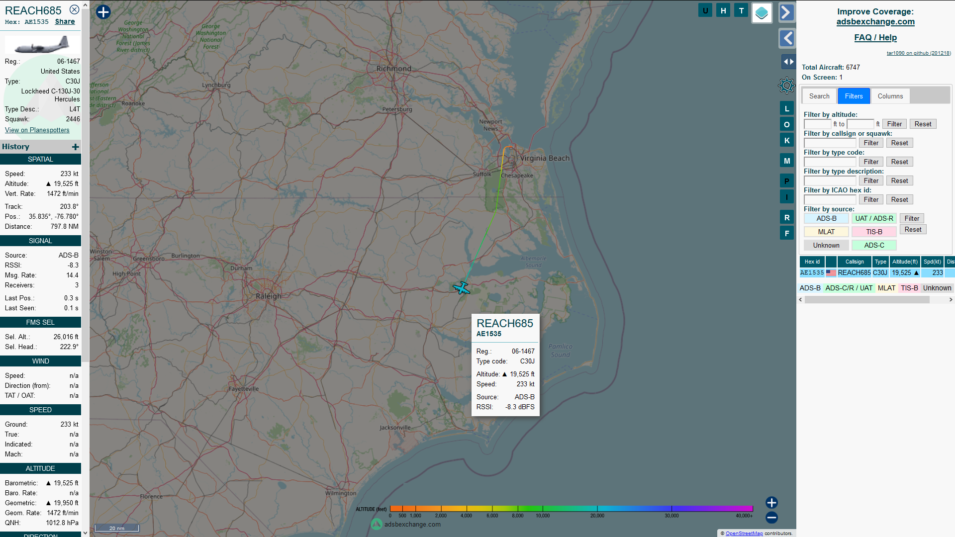Toggle the U button on the map
This screenshot has width=955, height=537.
click(x=705, y=10)
